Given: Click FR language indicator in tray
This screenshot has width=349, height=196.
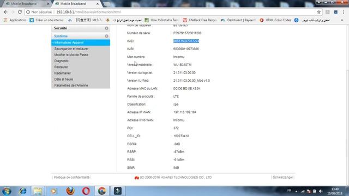Looking at the screenshot, I should click(289, 191).
